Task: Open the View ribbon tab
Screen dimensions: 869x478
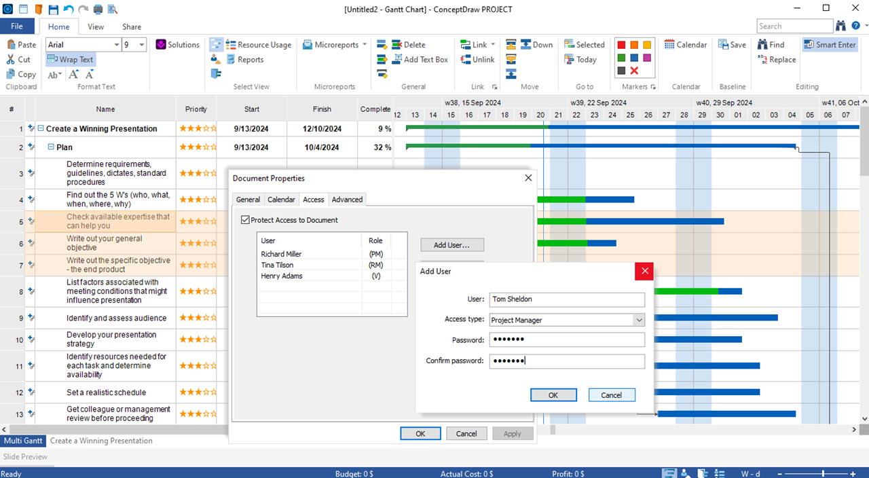Action: point(96,27)
